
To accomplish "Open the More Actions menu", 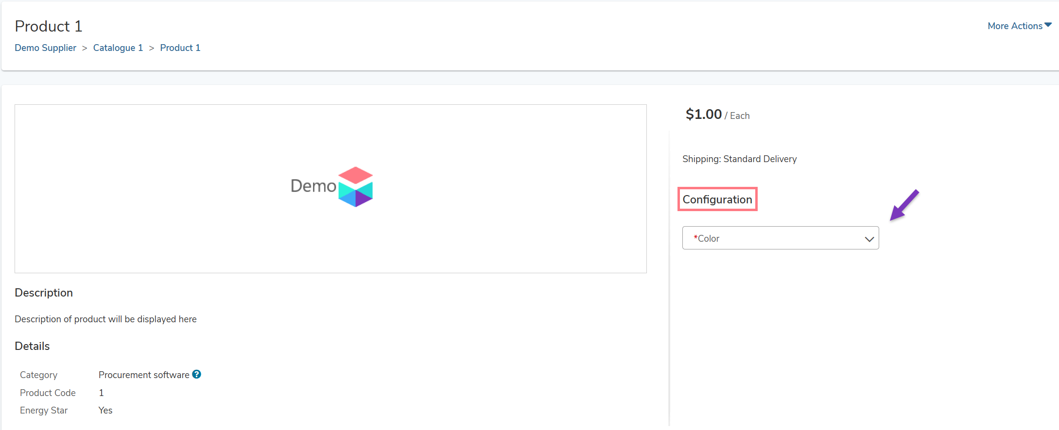I will (1015, 26).
